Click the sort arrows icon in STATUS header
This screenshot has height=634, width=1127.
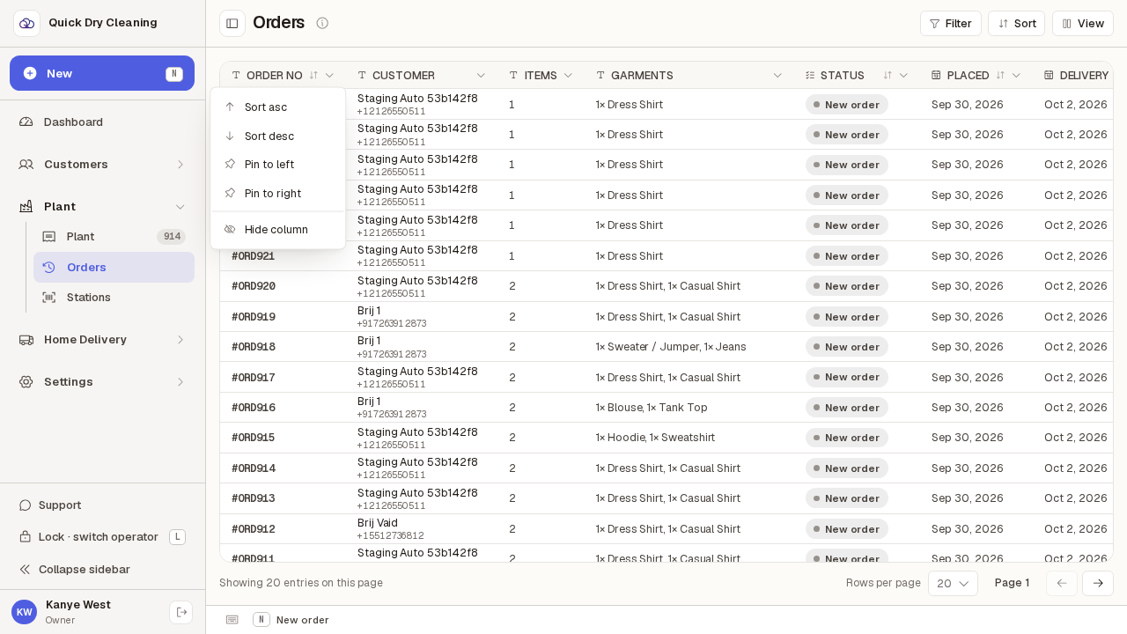coord(888,76)
